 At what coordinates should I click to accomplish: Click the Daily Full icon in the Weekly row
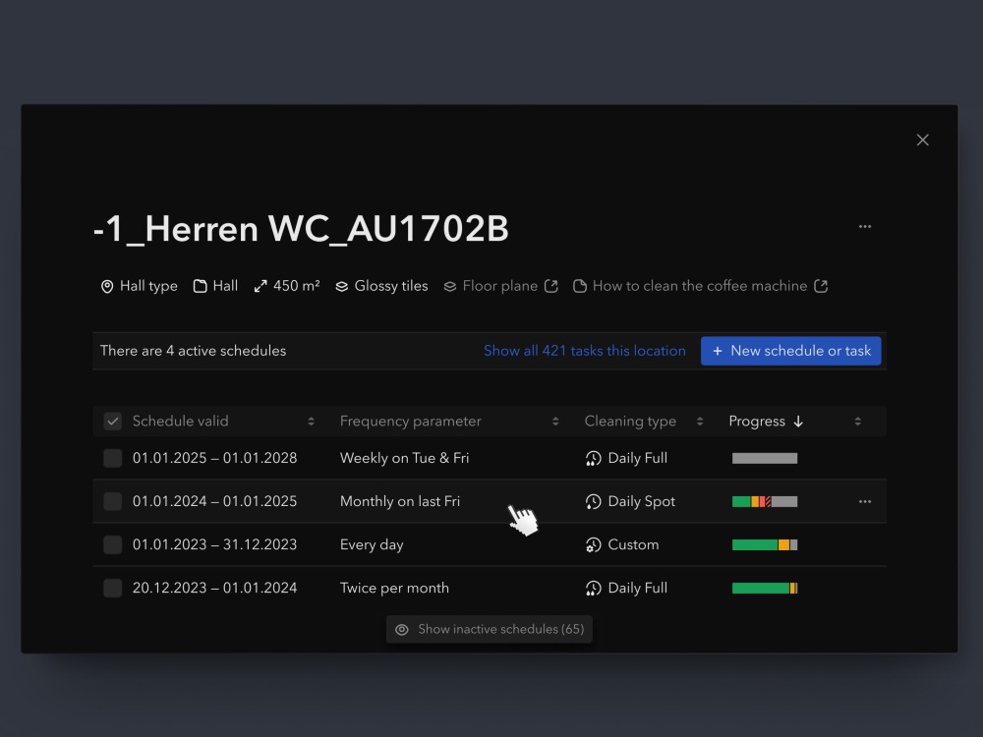click(593, 459)
